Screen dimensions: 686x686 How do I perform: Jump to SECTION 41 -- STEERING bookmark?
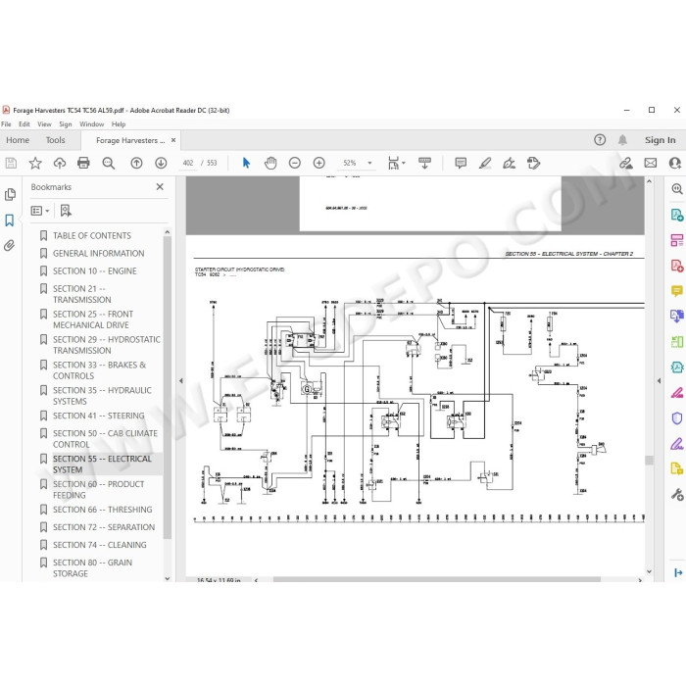(x=98, y=416)
